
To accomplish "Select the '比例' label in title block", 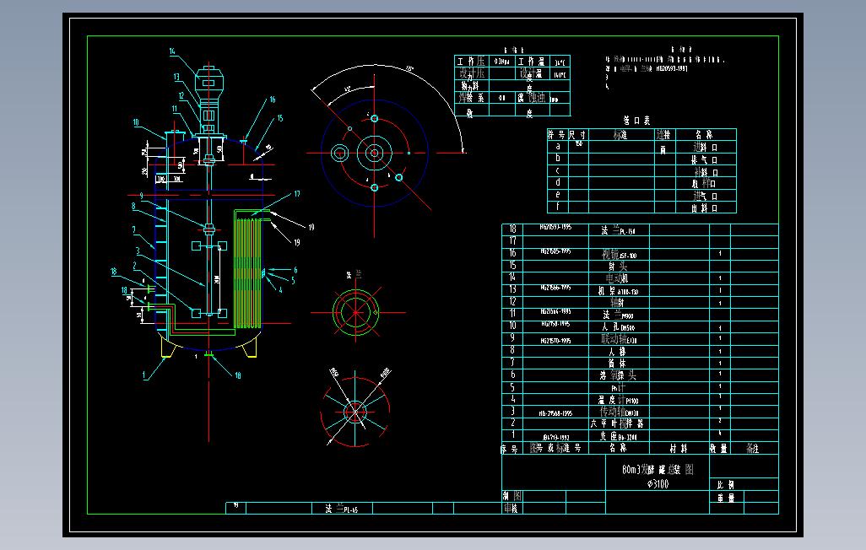I will (x=726, y=485).
